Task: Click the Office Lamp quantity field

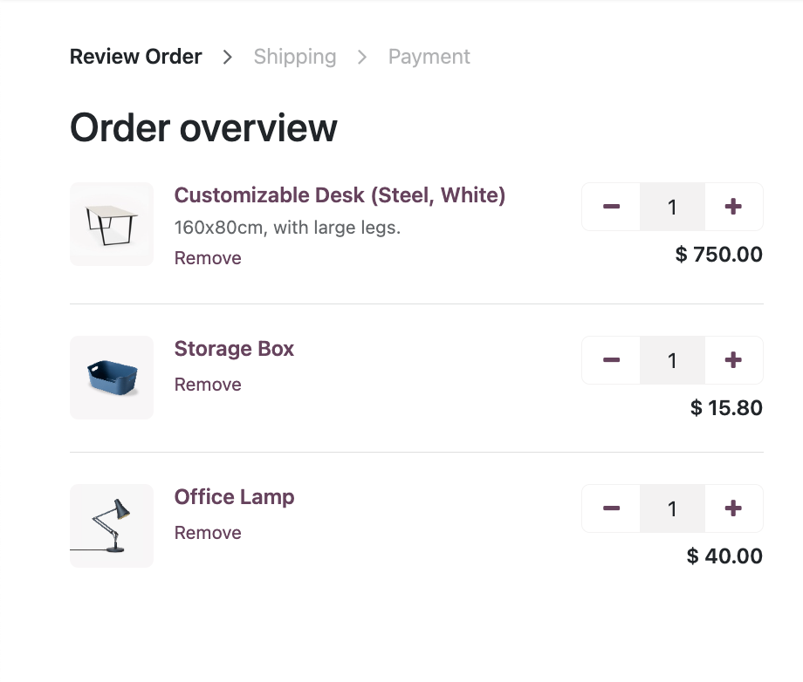Action: [672, 508]
